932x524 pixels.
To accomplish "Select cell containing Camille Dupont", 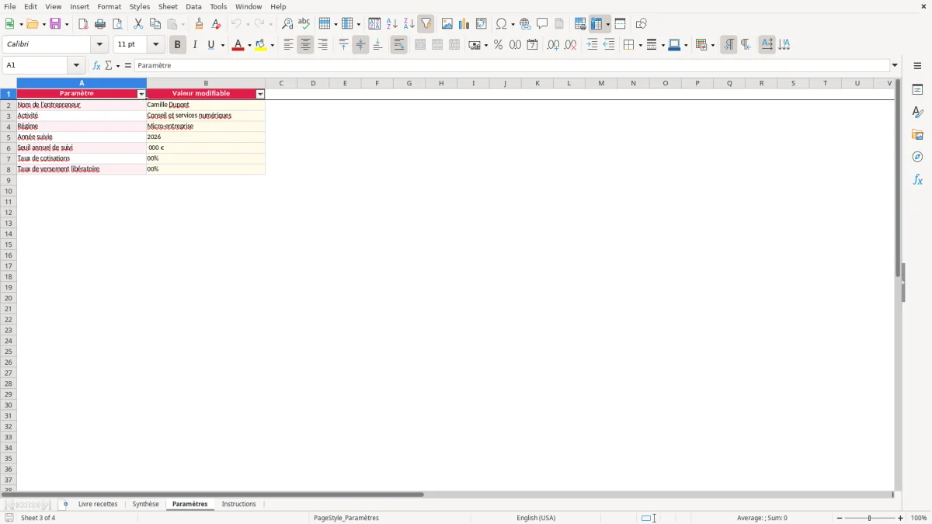I will (206, 105).
